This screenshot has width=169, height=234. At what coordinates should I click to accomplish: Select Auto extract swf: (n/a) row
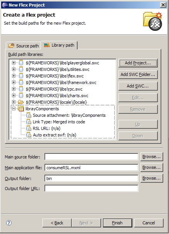(54, 135)
